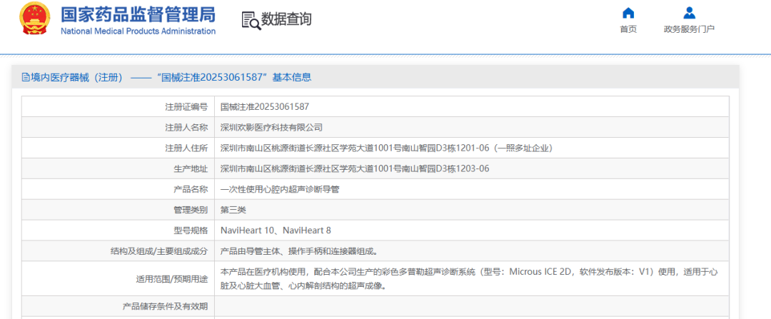The image size is (771, 319).
Task: Click the 数据查询 heading text
Action: tap(286, 20)
